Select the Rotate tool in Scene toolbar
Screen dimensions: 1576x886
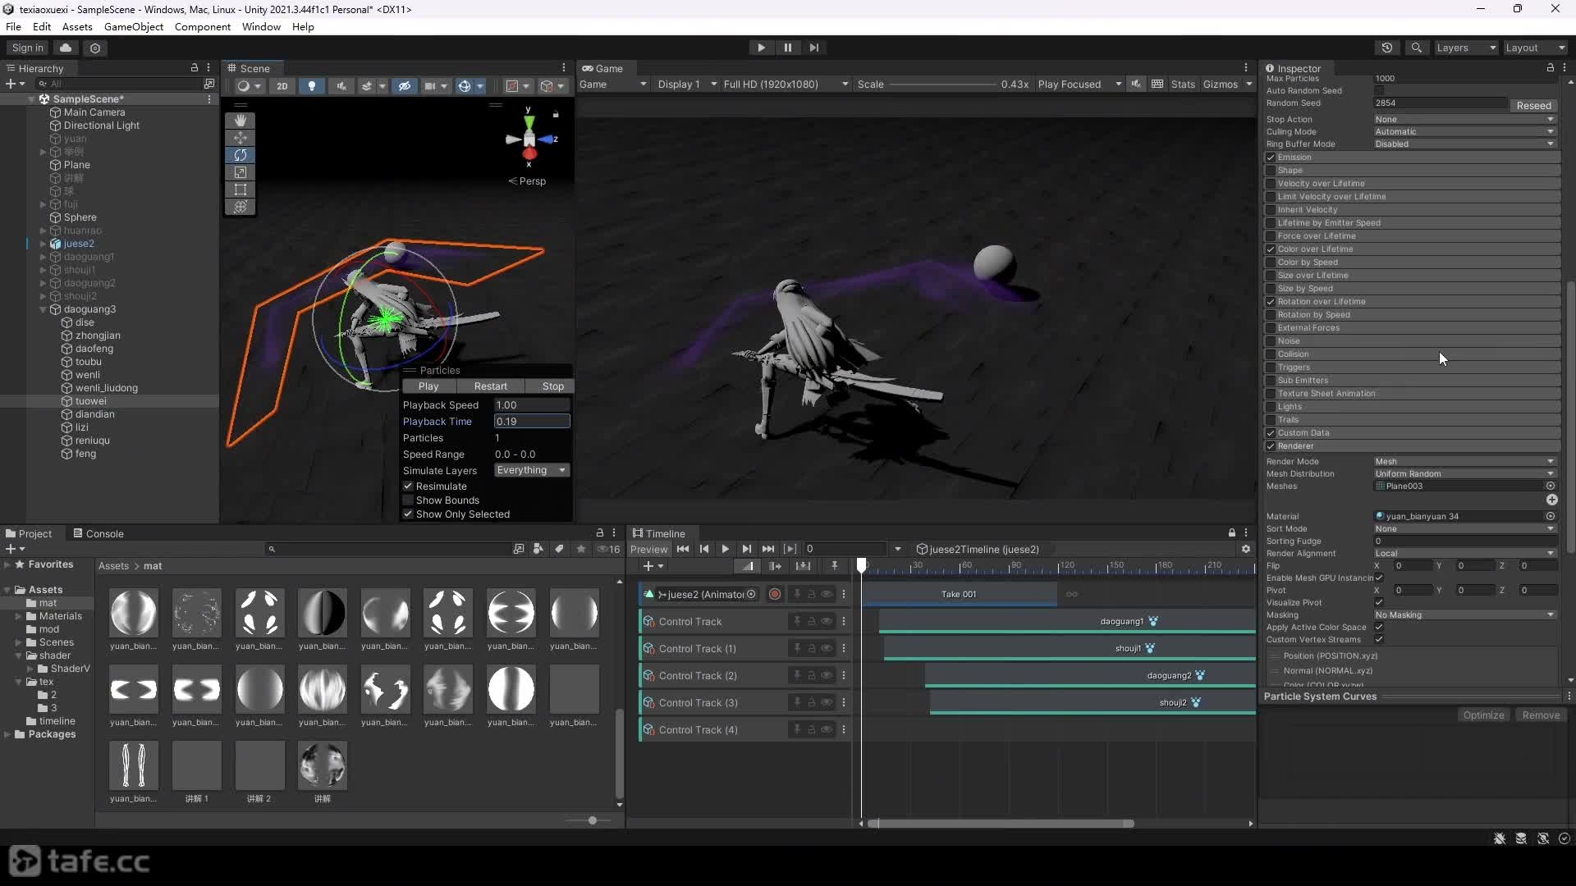240,155
